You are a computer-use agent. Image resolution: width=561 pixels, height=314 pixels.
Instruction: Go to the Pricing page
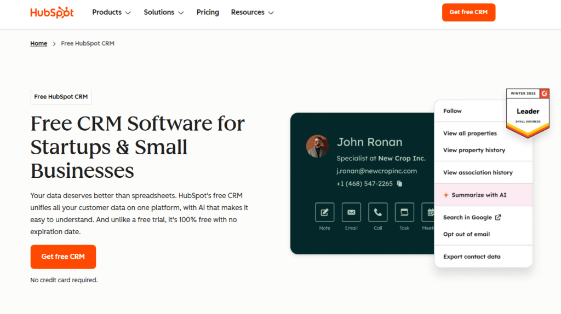pos(208,12)
